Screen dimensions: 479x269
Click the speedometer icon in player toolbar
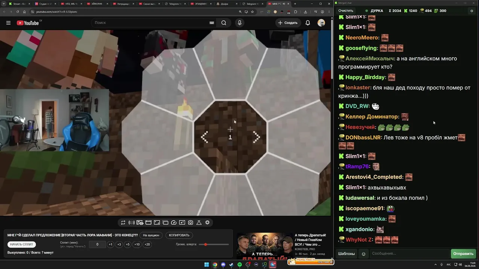coord(174,223)
